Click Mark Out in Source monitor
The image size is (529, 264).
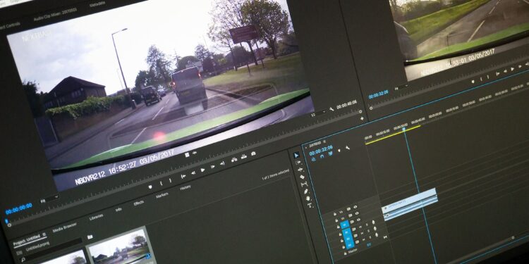171,180
